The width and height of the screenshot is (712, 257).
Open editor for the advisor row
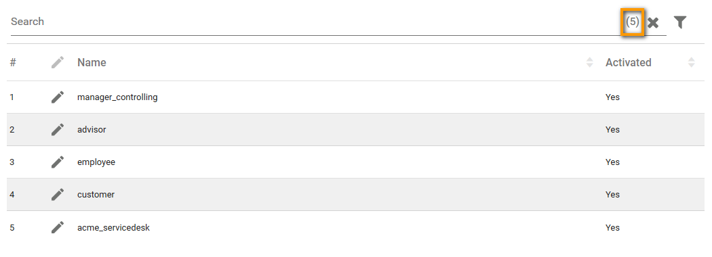58,130
